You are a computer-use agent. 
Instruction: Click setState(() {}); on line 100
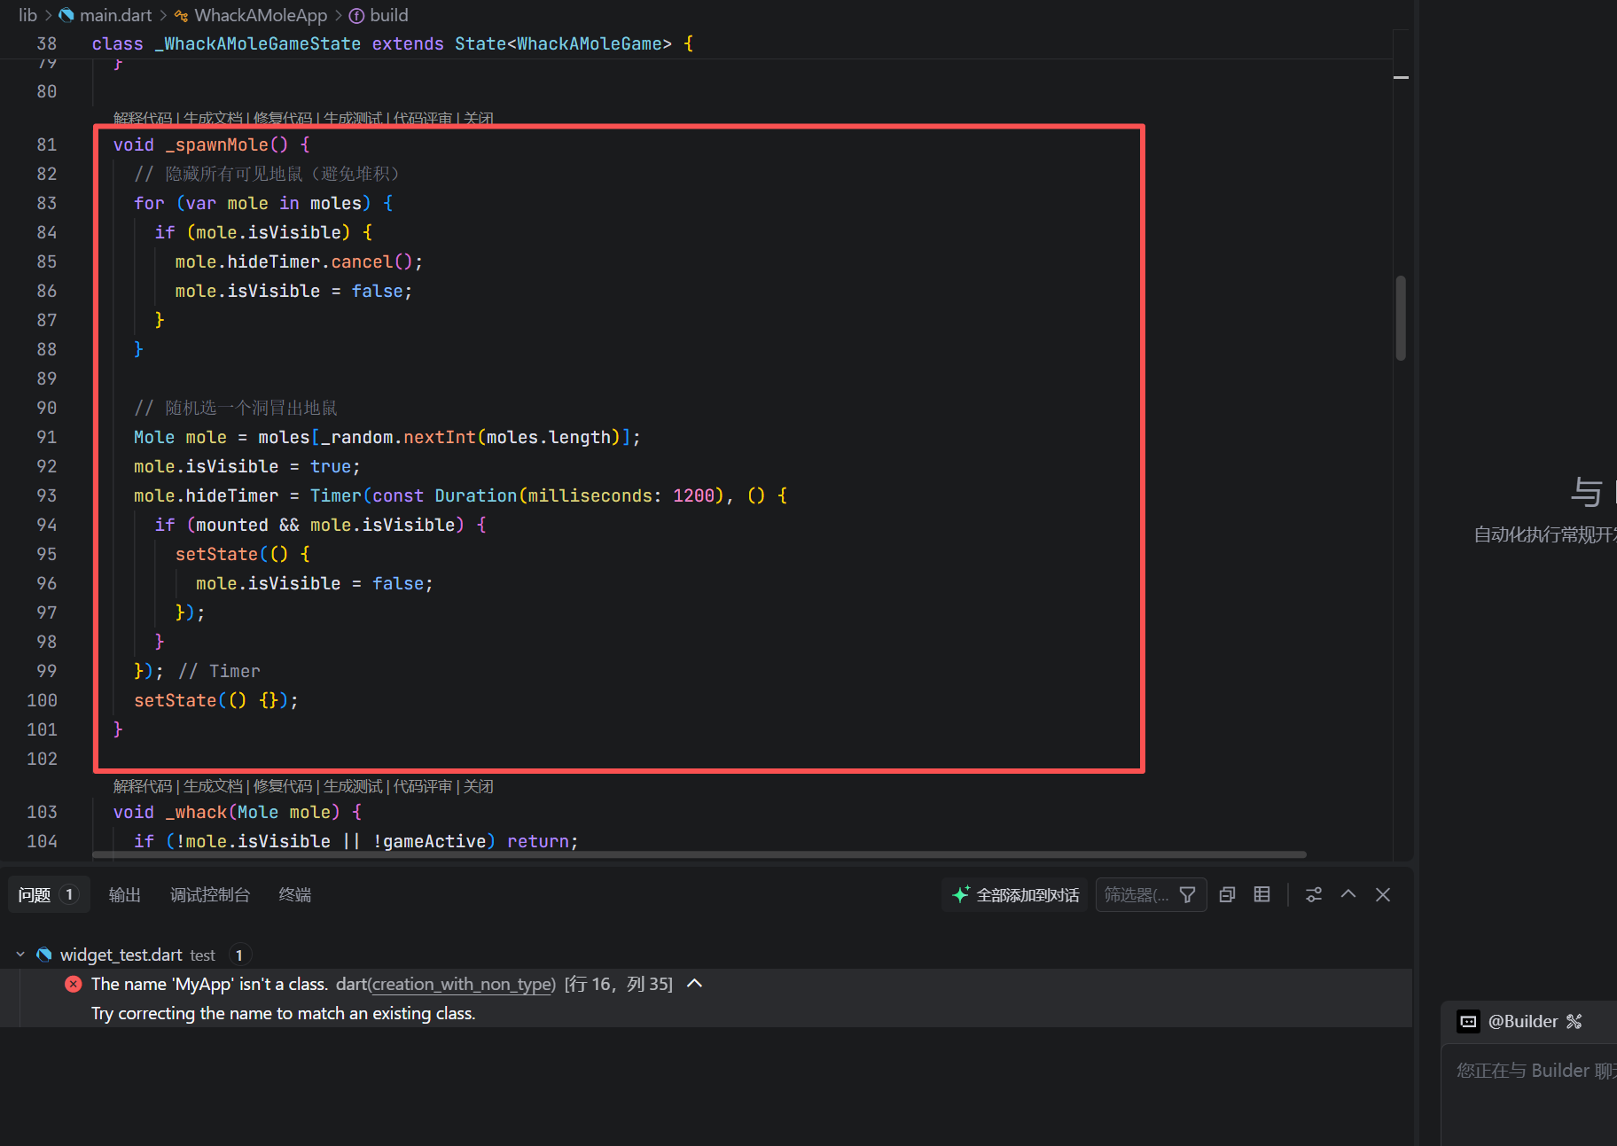click(x=216, y=700)
